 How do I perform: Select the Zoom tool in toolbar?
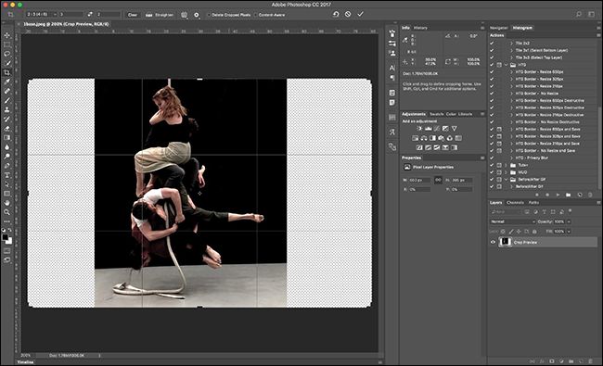coord(6,212)
